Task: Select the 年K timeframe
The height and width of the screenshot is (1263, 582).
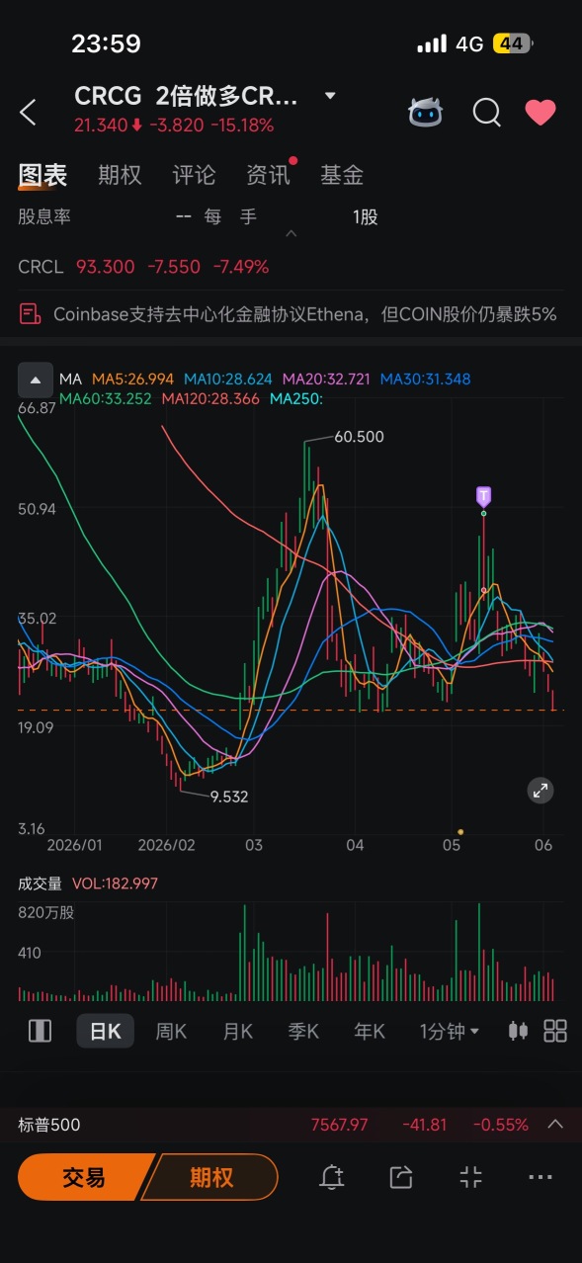Action: [x=370, y=1031]
